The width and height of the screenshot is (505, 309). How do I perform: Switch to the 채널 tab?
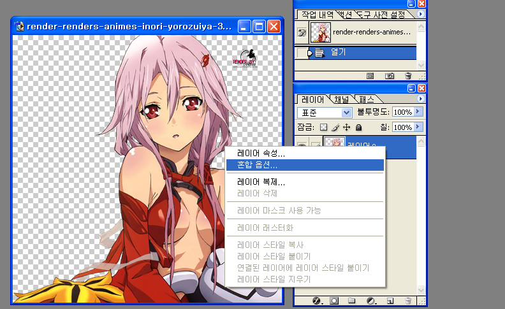tap(341, 99)
